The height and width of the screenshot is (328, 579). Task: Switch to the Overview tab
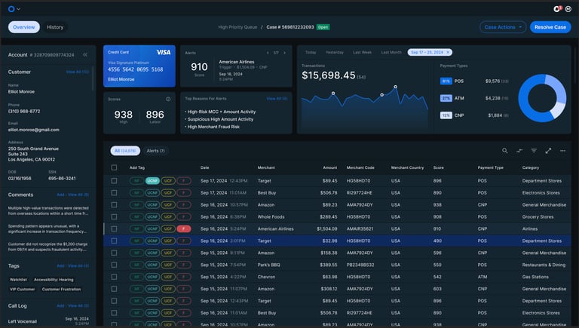point(24,27)
